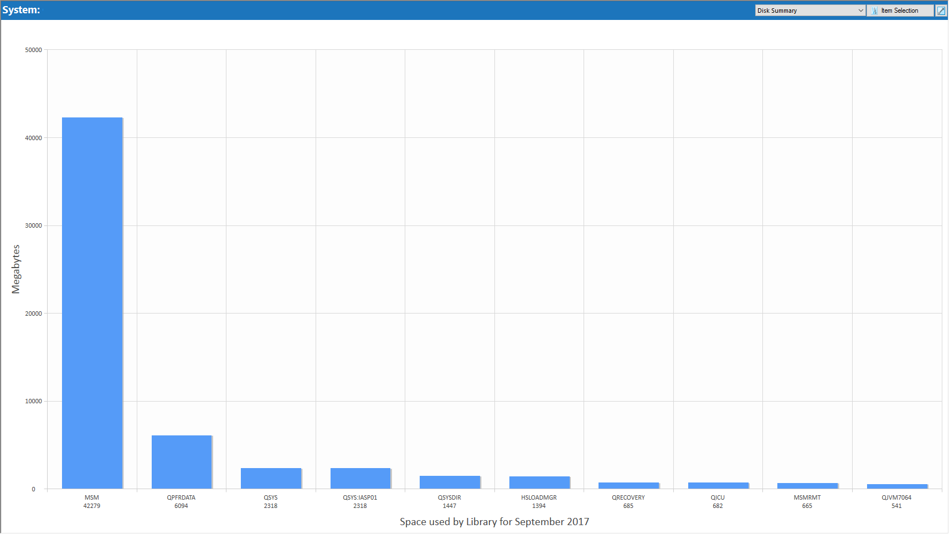Click the expand chart icon in header
This screenshot has height=534, width=949.
tap(941, 11)
